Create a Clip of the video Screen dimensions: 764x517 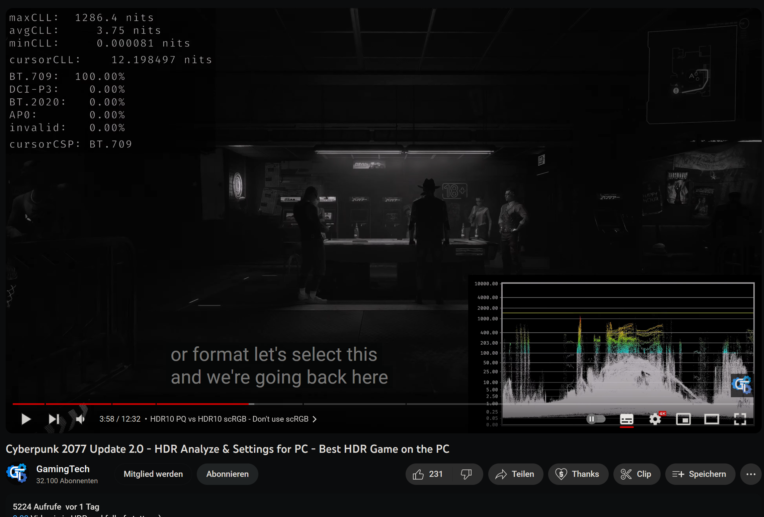[x=636, y=474]
